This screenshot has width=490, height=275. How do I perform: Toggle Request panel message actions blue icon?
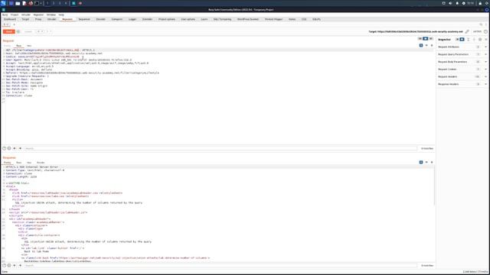tap(421, 46)
